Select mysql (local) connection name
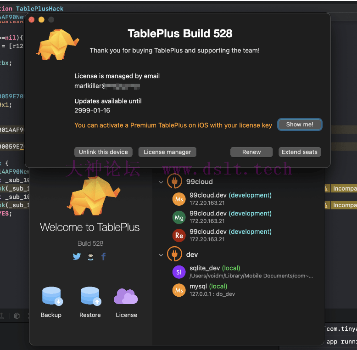357x350 pixels. click(208, 287)
